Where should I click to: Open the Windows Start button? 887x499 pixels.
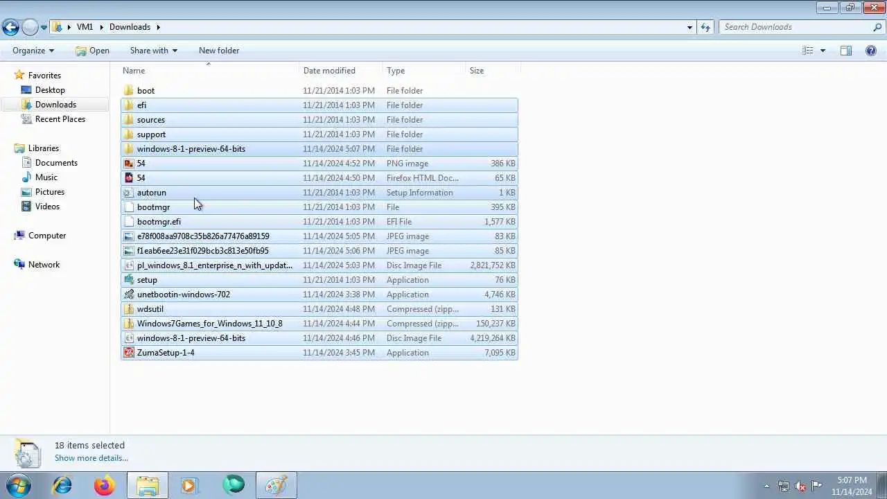click(19, 485)
